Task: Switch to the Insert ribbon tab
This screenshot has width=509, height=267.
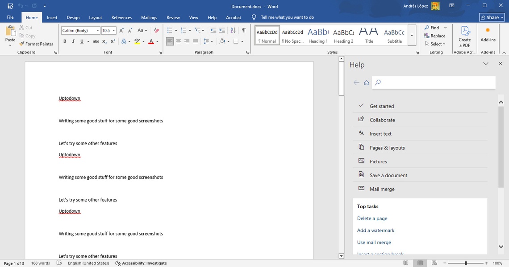Action: pyautogui.click(x=52, y=18)
